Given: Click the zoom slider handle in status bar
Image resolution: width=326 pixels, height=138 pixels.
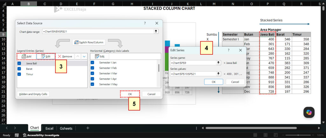Looking at the screenshot, I should click(298, 135).
